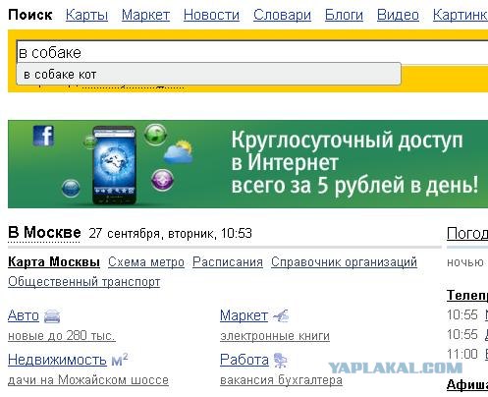Screen dimensions: 488x397
Task: Choose the suggestion 'в собаке кот'
Action: (209, 75)
